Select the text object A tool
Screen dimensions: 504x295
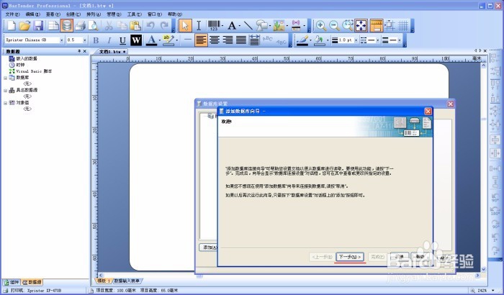pyautogui.click(x=232, y=25)
